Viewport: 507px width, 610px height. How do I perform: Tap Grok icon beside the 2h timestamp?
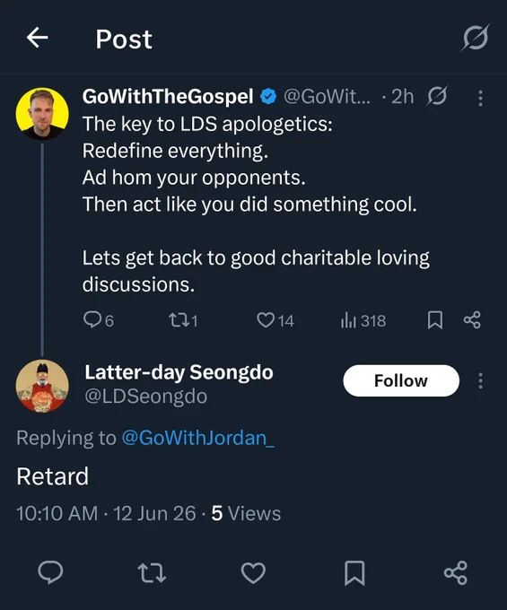(437, 96)
